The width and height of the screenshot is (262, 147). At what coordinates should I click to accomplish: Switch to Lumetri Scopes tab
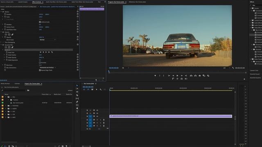click(x=23, y=2)
